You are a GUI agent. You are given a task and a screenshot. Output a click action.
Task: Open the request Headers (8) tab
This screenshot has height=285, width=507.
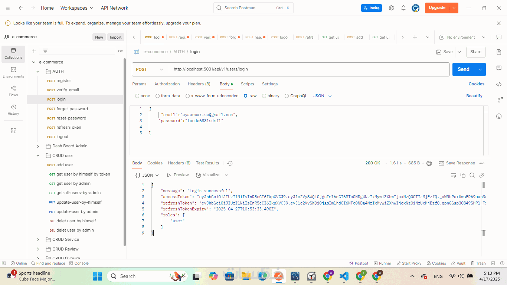pos(199,84)
